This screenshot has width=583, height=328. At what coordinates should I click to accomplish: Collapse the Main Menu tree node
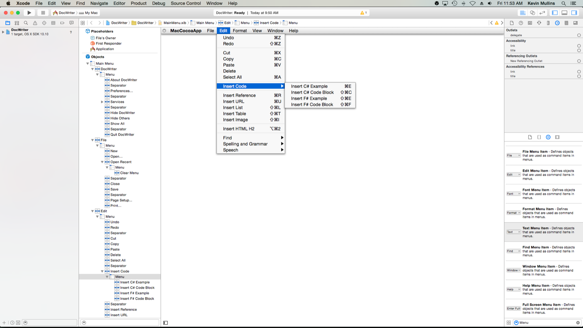coord(87,63)
